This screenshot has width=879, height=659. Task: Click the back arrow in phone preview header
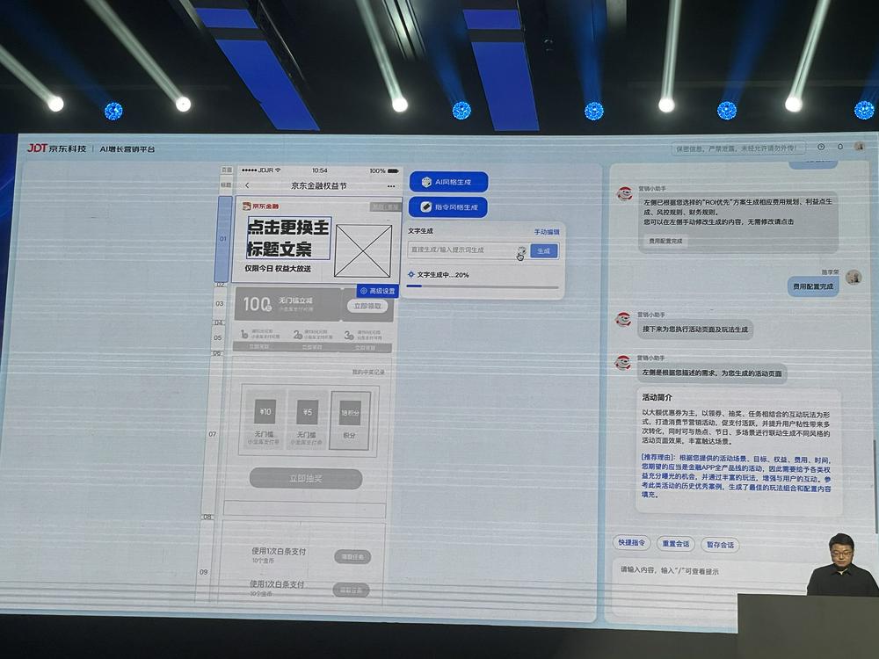(247, 185)
